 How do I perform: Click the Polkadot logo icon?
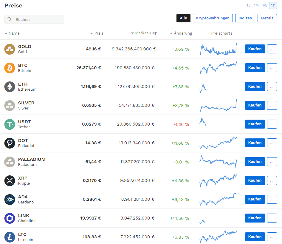[x=10, y=143]
